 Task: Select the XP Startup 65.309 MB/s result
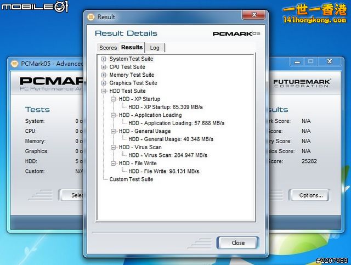point(164,107)
